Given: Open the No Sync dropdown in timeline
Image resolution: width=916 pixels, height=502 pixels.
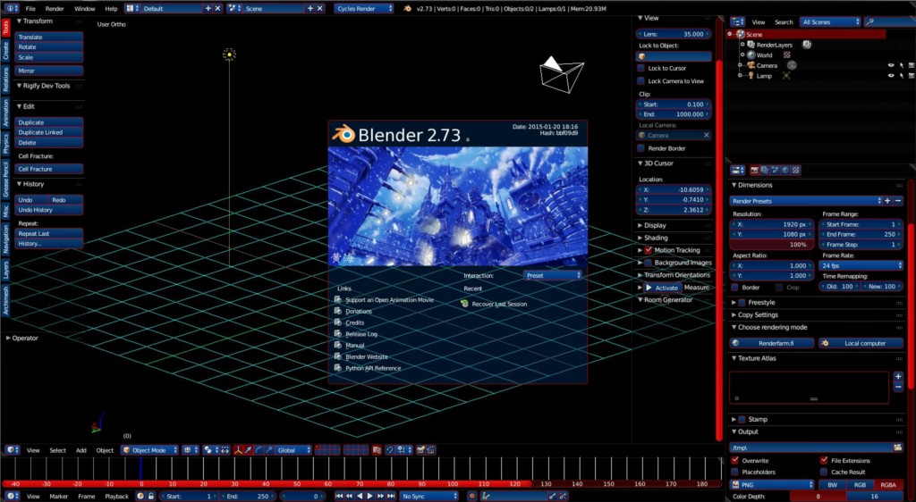Looking at the screenshot, I should pos(428,496).
